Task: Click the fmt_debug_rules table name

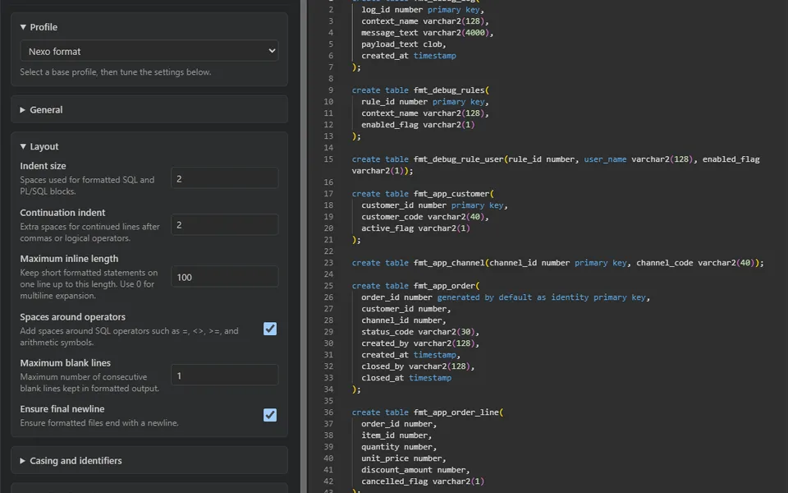Action: tap(449, 90)
